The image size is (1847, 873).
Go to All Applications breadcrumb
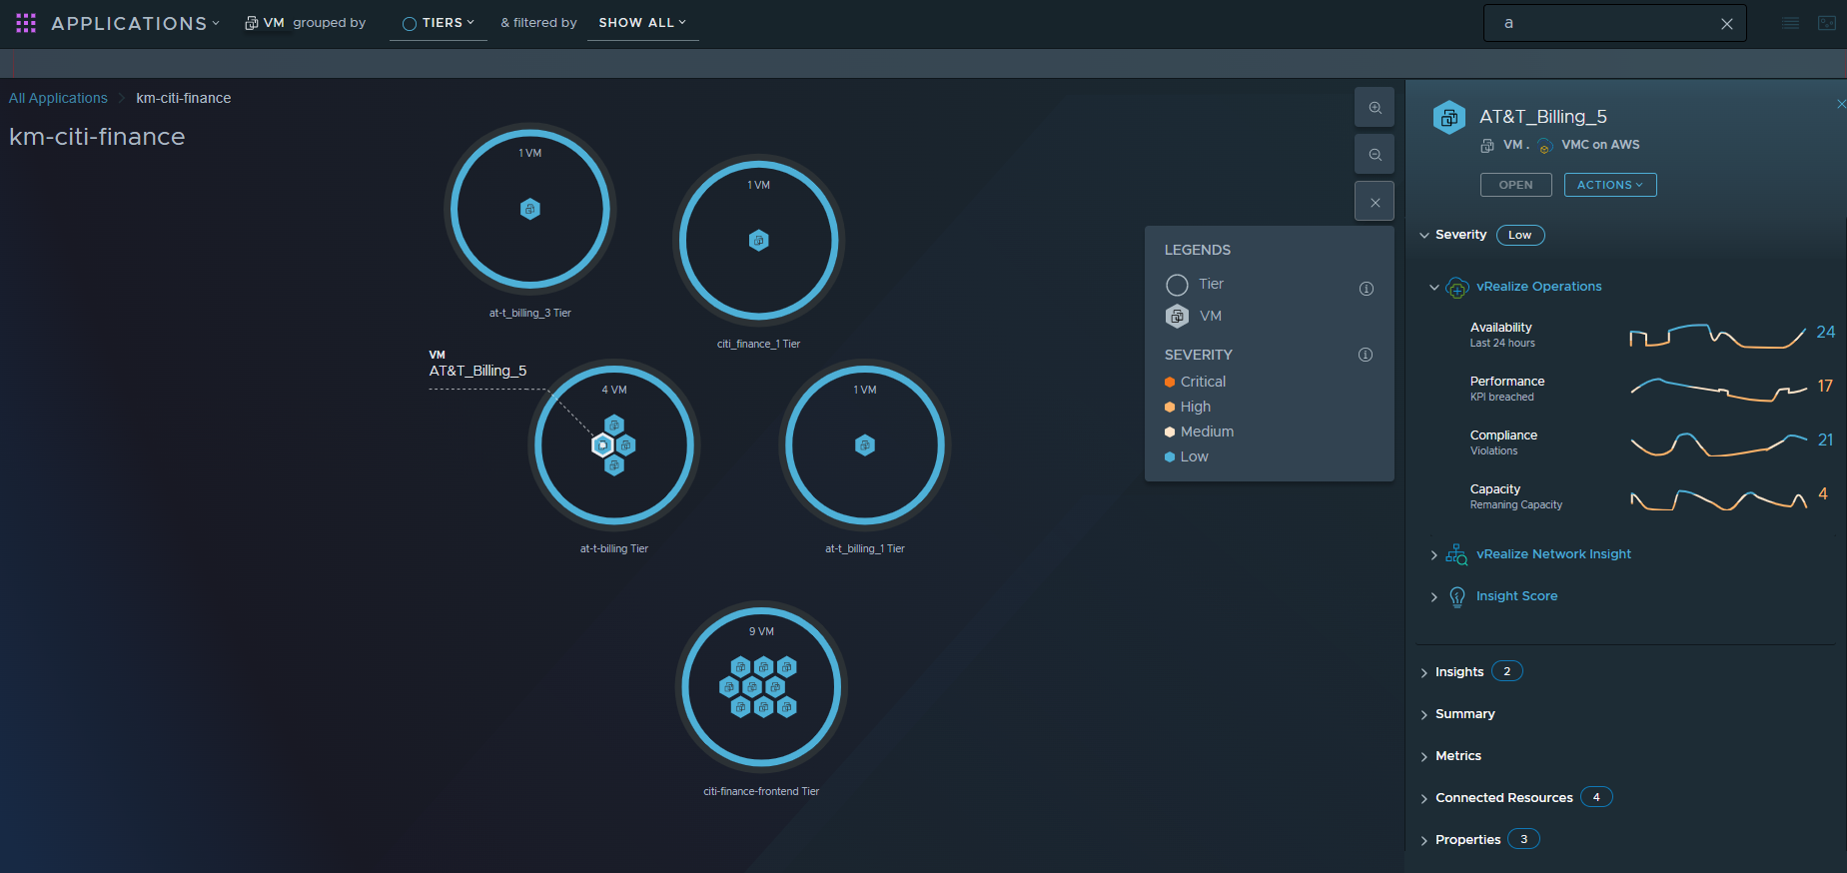pyautogui.click(x=58, y=98)
